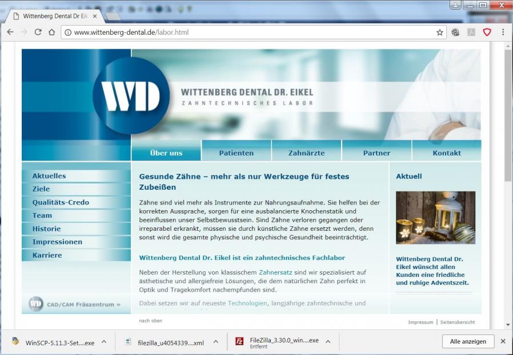
Task: Bookmark the page with the star icon
Action: pyautogui.click(x=440, y=32)
